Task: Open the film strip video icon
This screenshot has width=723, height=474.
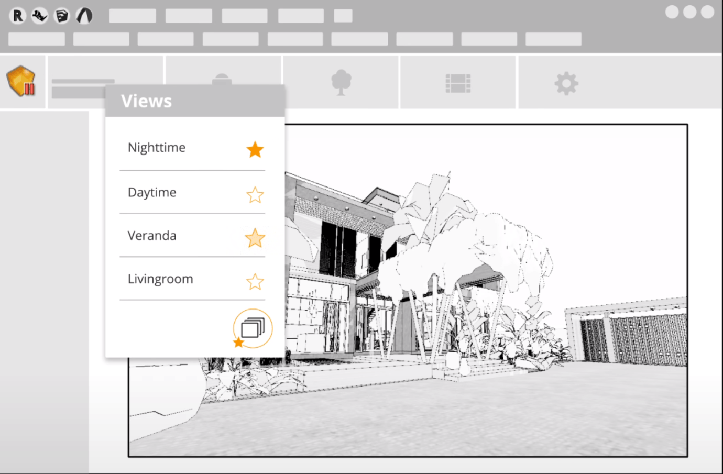Action: [458, 83]
